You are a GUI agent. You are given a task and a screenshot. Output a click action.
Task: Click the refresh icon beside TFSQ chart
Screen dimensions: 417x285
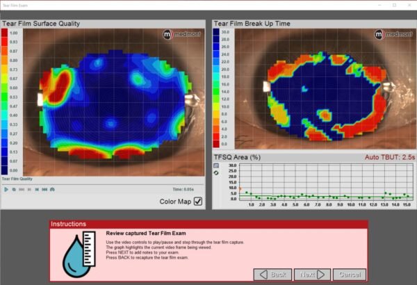click(216, 173)
